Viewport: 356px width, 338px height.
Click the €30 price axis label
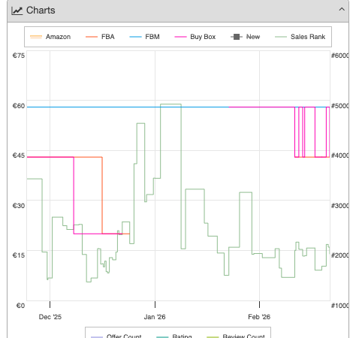[x=19, y=206]
